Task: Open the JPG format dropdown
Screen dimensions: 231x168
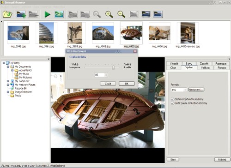Action: click(x=179, y=90)
